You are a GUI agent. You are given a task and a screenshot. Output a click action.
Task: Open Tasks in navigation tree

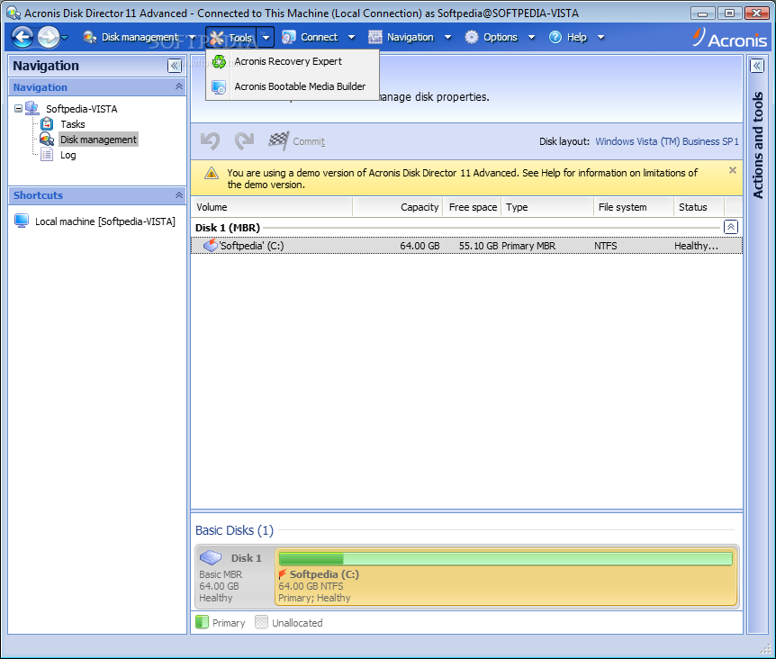pos(73,124)
